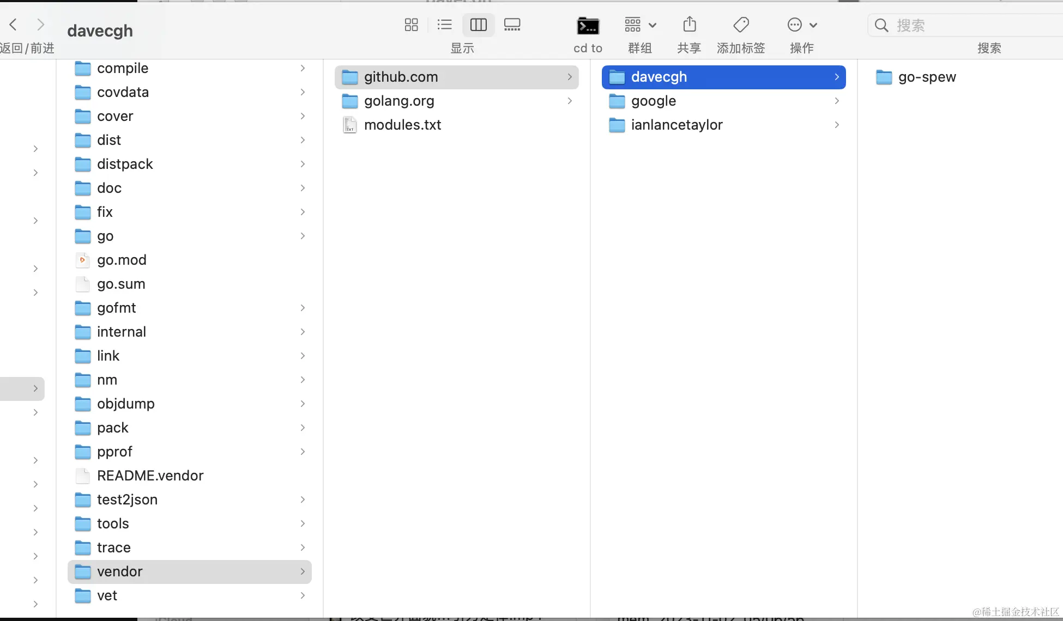This screenshot has width=1063, height=621.
Task: Select the google folder
Action: [x=653, y=101]
